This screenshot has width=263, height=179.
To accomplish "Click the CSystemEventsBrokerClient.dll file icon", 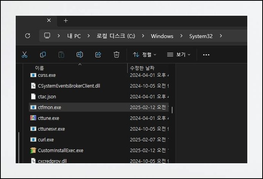I will [x=33, y=86].
